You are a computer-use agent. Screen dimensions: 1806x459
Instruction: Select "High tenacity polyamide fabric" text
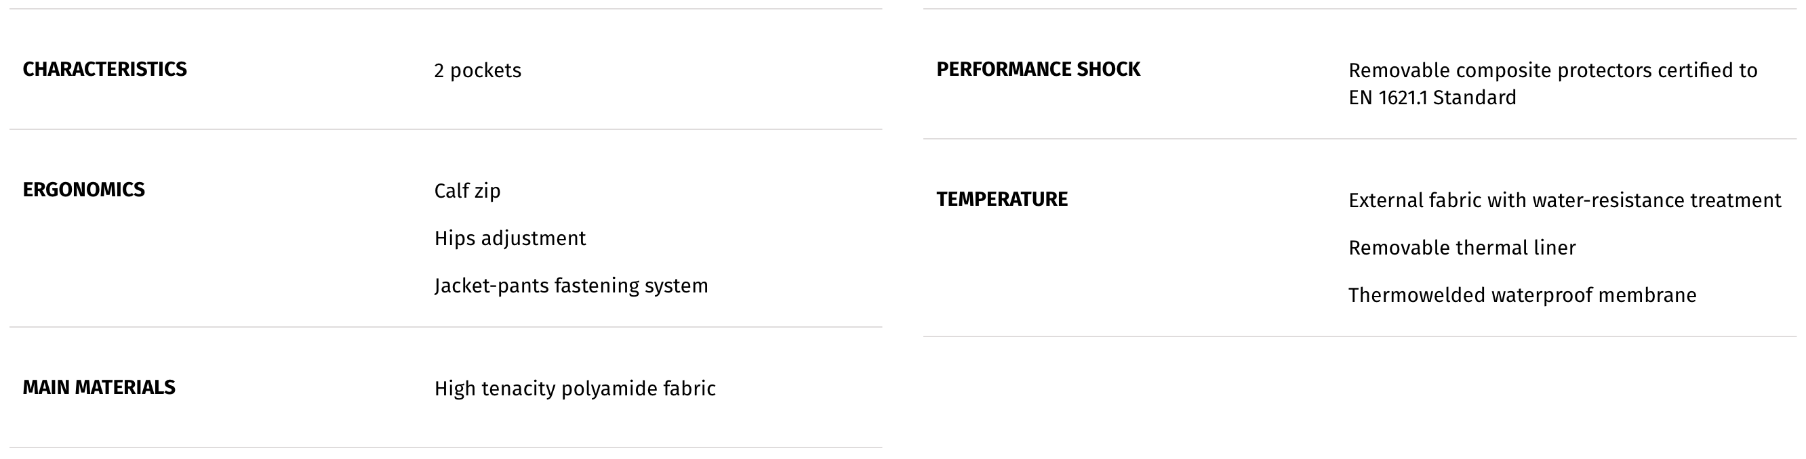(575, 389)
